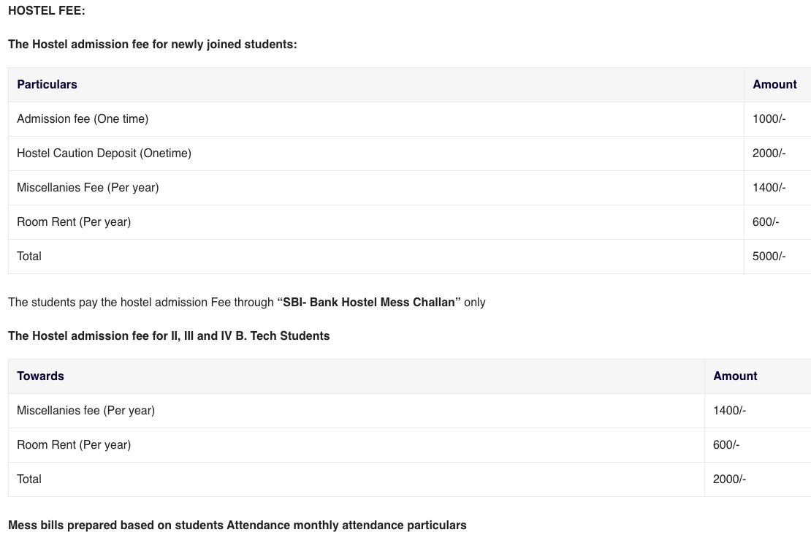The height and width of the screenshot is (535, 811).
Task: Click Room Rent (Per year) in second table
Action: pos(74,445)
